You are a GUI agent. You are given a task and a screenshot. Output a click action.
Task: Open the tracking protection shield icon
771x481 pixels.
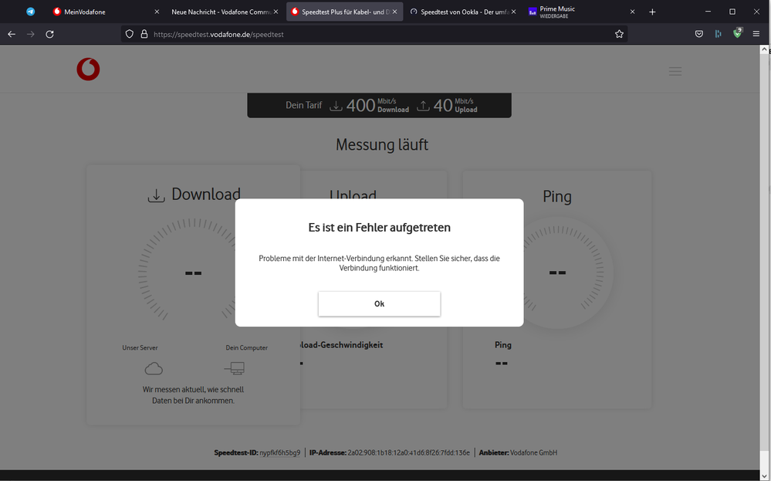click(x=129, y=34)
